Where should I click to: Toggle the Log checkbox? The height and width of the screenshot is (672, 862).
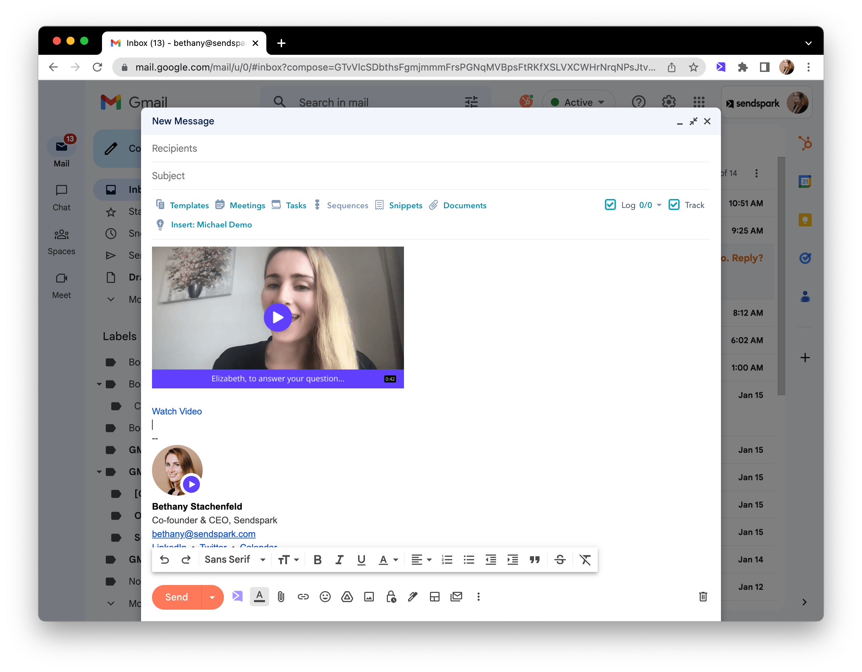[x=610, y=204]
